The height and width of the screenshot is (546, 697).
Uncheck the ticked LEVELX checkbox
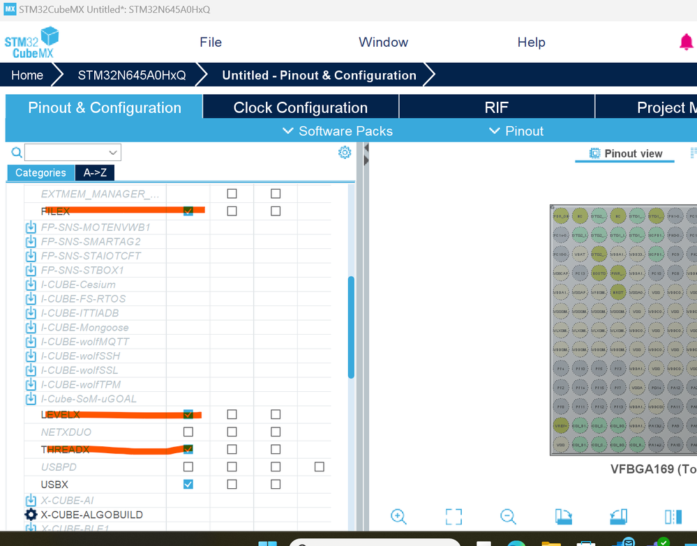coord(188,414)
